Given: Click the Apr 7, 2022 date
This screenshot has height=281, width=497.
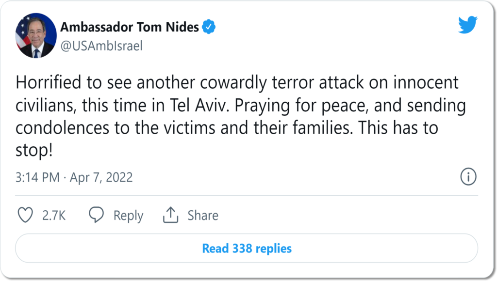Looking at the screenshot, I should (x=101, y=177).
